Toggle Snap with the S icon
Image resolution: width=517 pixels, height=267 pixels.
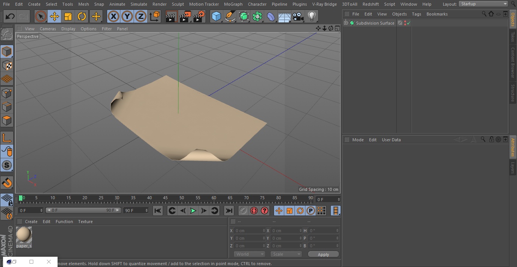point(7,165)
